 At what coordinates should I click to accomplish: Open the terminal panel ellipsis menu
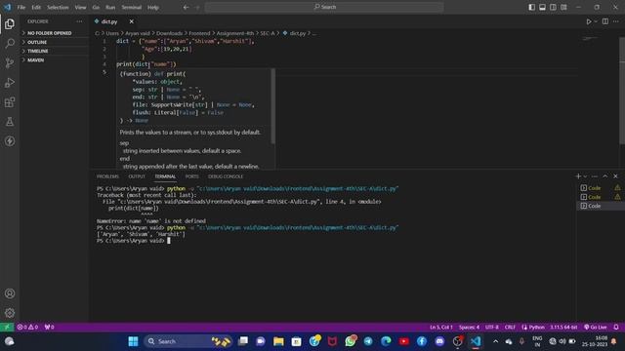[x=595, y=175]
